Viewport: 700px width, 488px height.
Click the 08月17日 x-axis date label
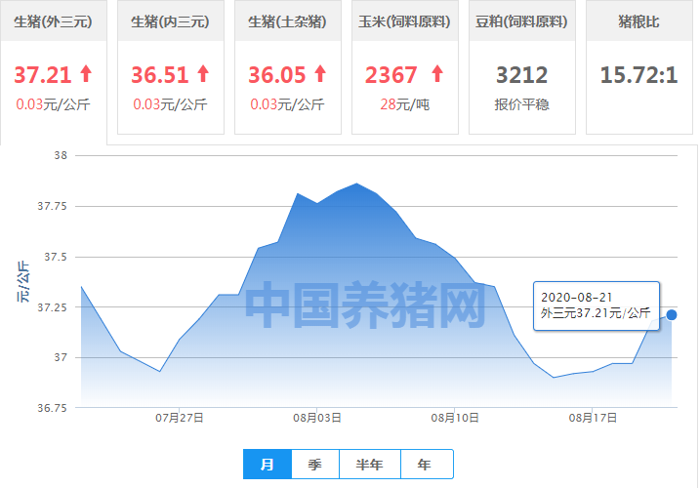click(594, 418)
